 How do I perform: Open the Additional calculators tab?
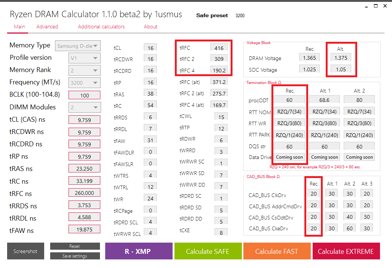coord(101,27)
